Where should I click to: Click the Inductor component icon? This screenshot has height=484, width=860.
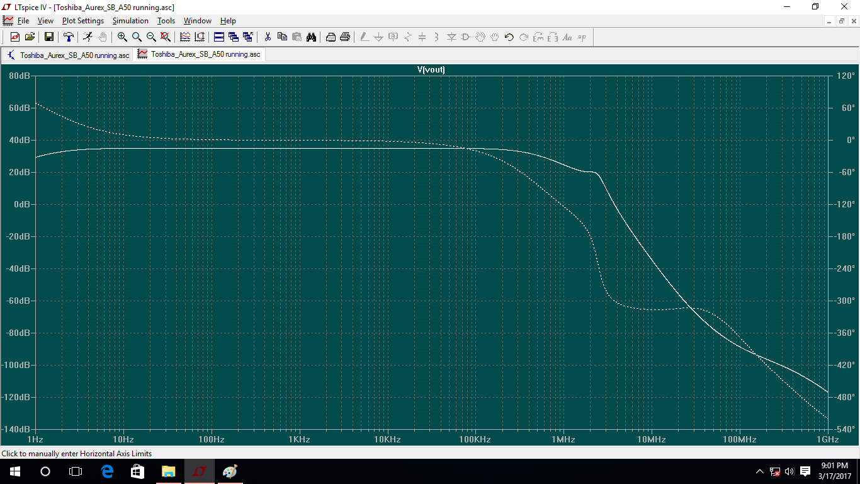(x=436, y=37)
